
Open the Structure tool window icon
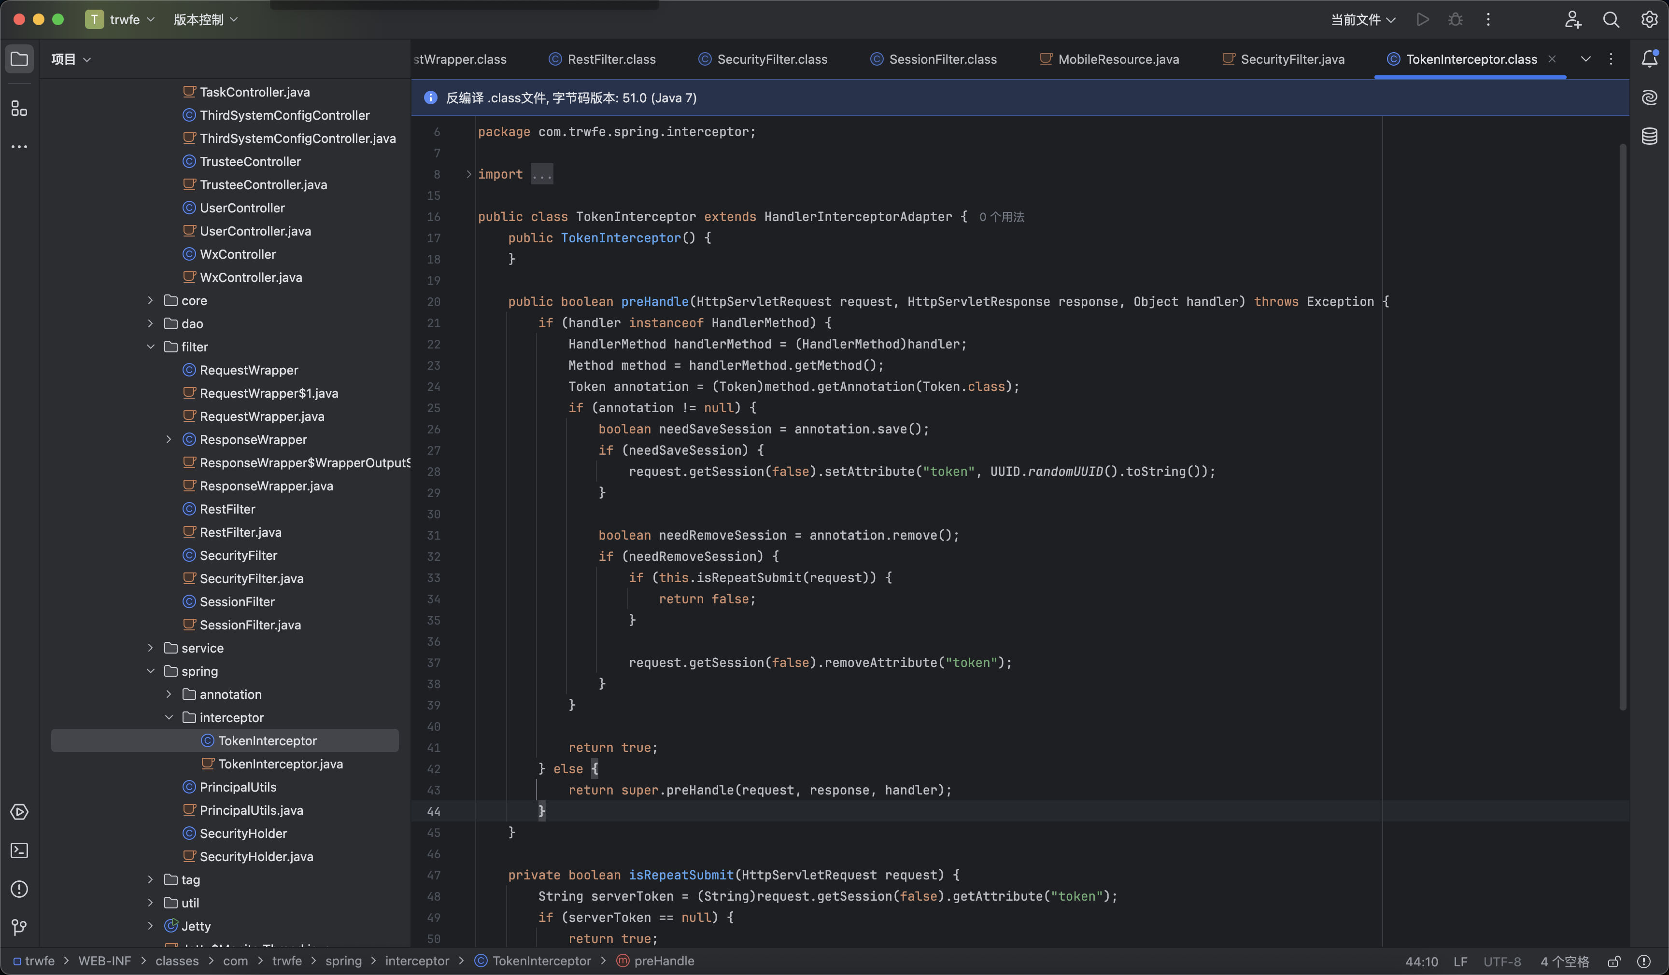click(19, 109)
